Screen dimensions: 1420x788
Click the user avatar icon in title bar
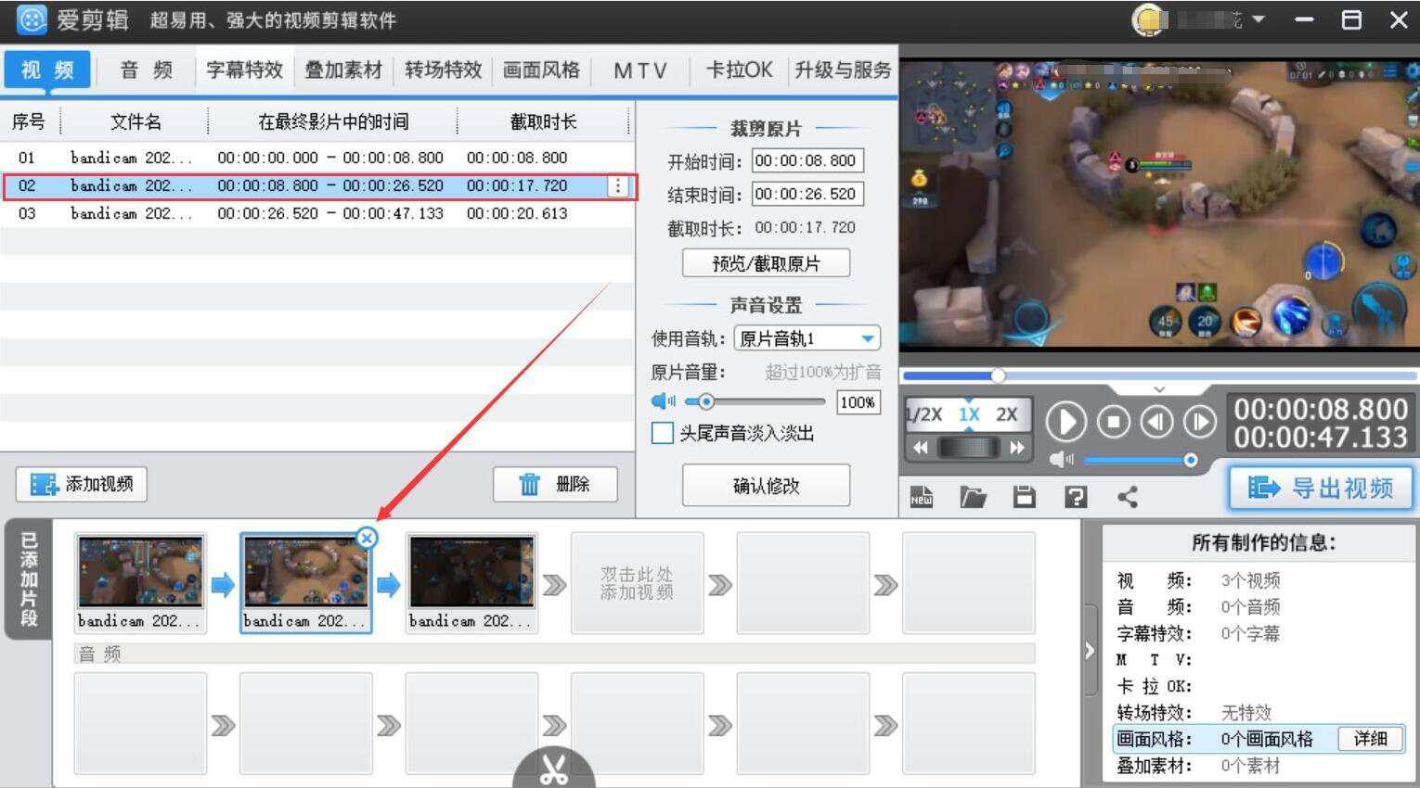click(1149, 20)
